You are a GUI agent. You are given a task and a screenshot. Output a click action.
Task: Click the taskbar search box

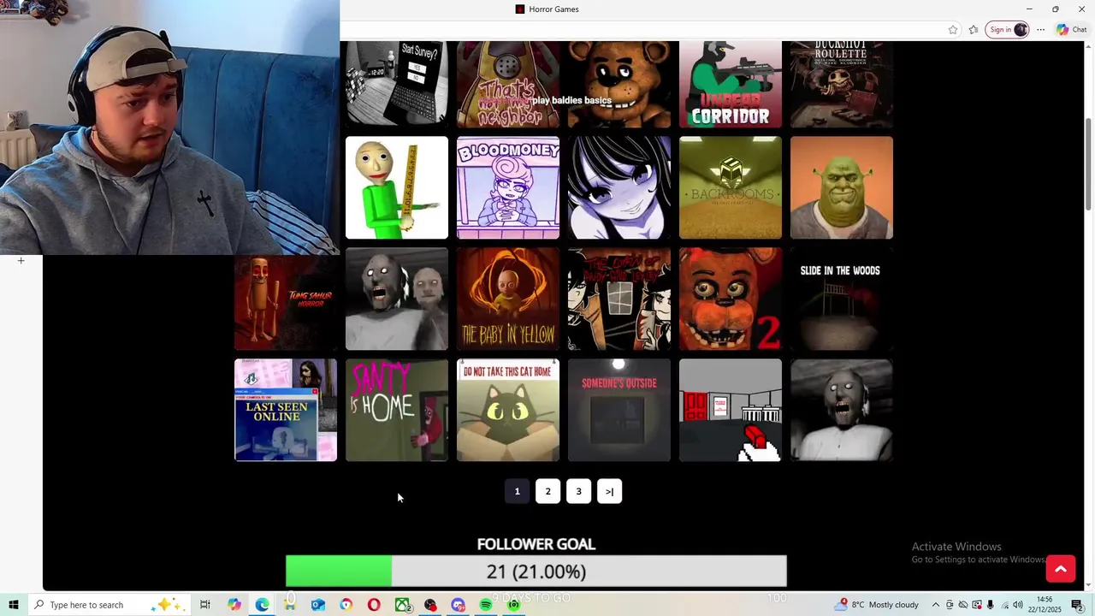[x=109, y=605]
